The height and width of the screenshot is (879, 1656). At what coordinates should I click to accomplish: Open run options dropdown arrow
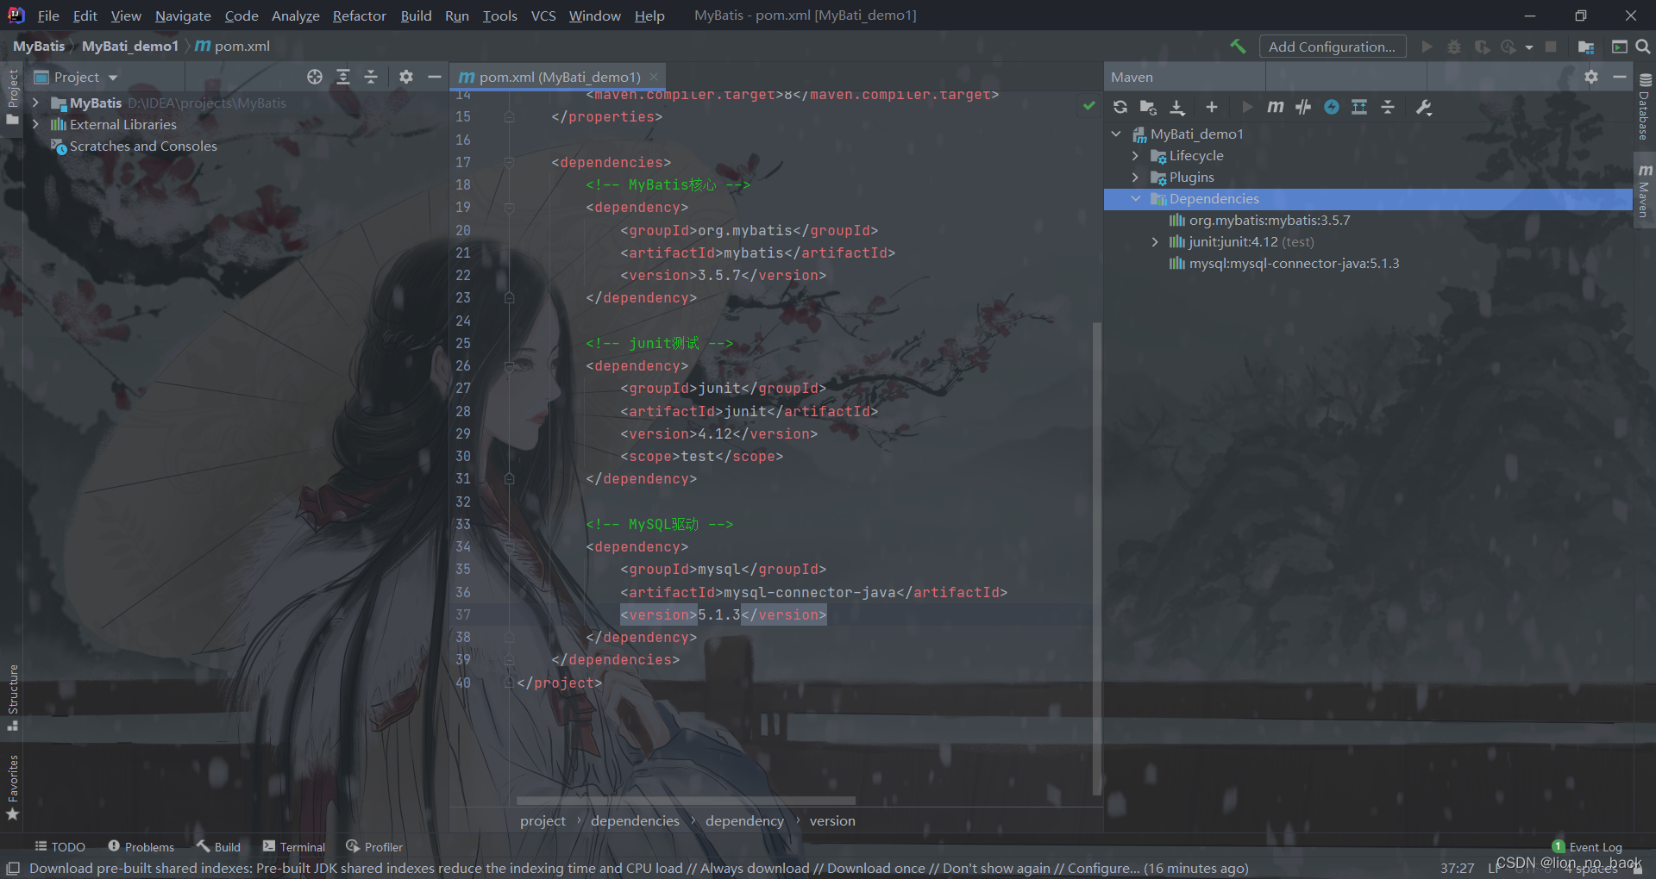click(1529, 47)
